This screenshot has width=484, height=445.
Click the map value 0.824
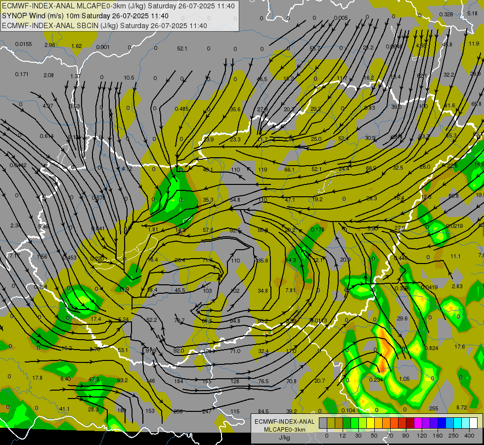click(432, 348)
